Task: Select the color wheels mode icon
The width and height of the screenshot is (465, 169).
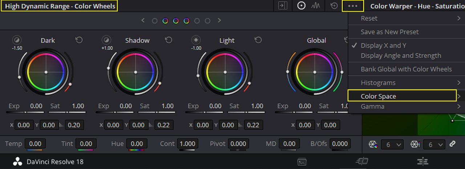Action: 301,6
